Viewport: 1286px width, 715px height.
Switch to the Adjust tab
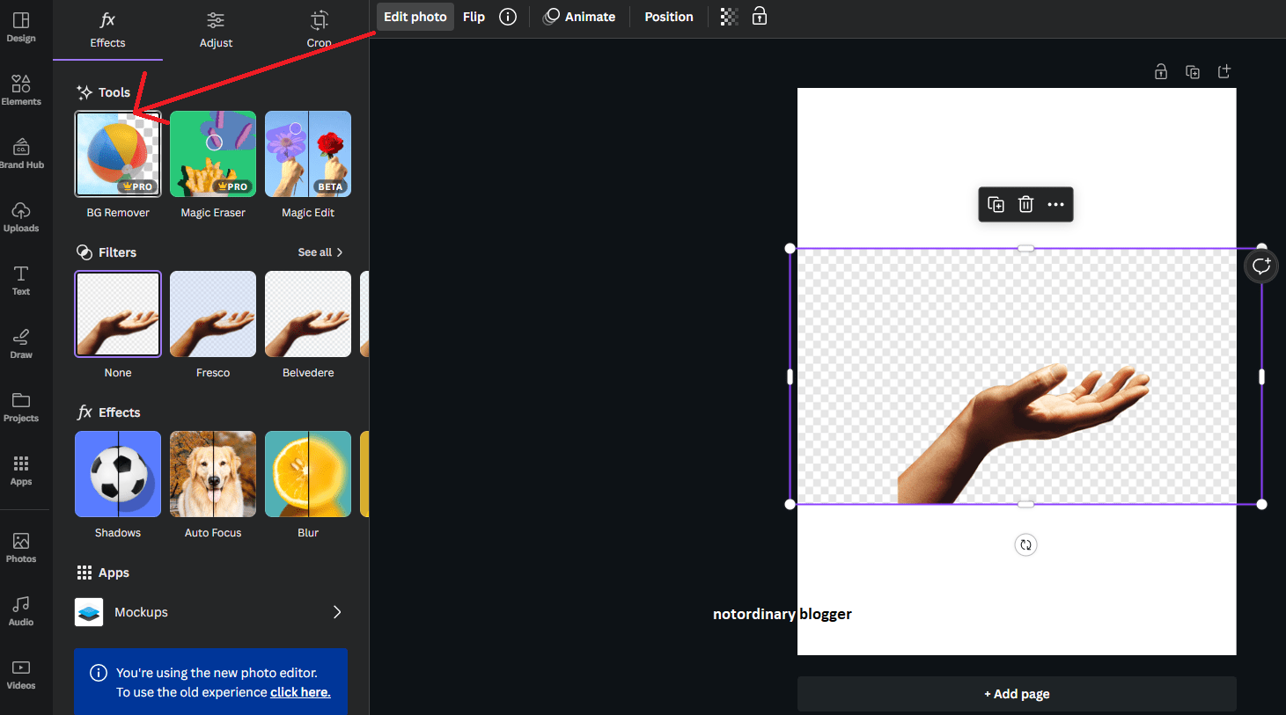216,31
